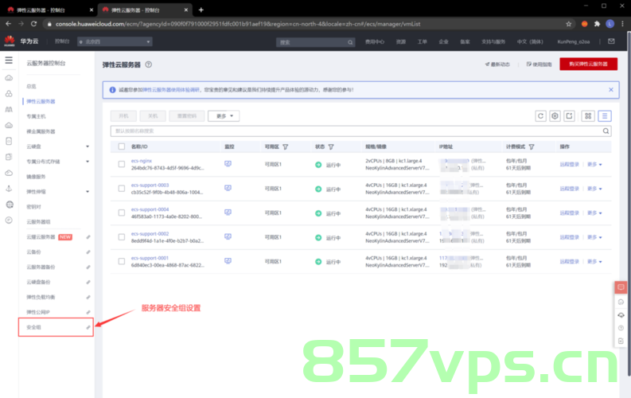Open the 最新动态 link
The width and height of the screenshot is (631, 398).
click(498, 64)
